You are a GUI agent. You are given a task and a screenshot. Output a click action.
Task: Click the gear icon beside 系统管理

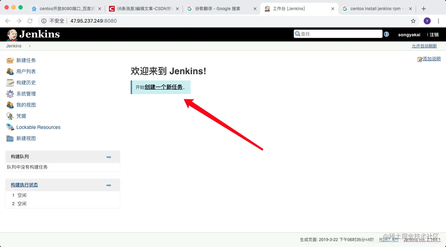[x=10, y=94]
